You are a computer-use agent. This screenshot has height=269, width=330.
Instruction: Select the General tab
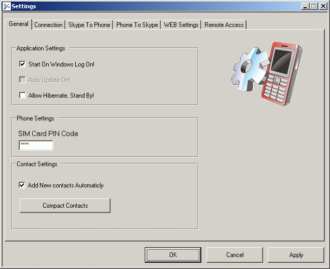click(x=19, y=24)
